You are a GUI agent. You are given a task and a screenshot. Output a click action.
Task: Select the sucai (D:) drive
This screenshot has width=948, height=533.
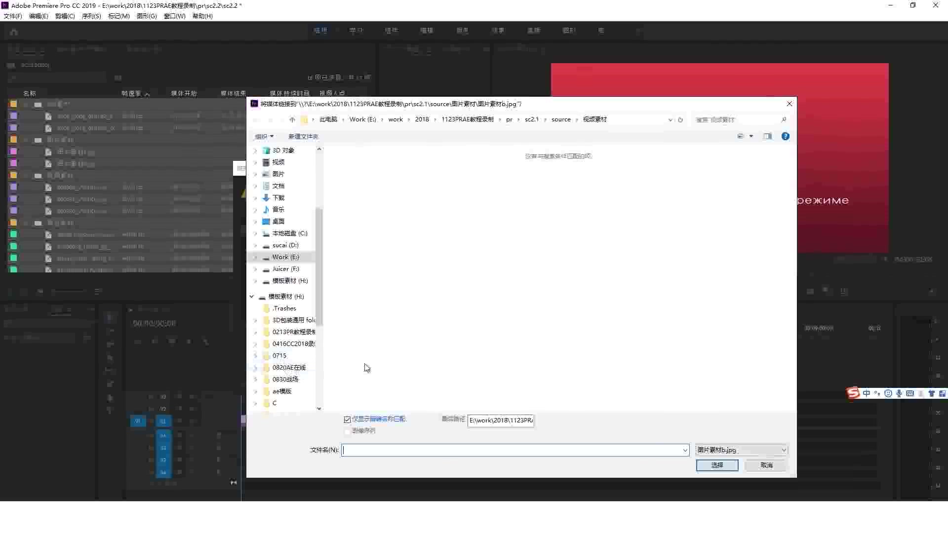[285, 245]
